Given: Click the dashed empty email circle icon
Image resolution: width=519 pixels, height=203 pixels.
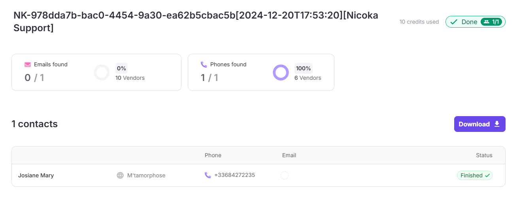Looking at the screenshot, I should click(285, 175).
